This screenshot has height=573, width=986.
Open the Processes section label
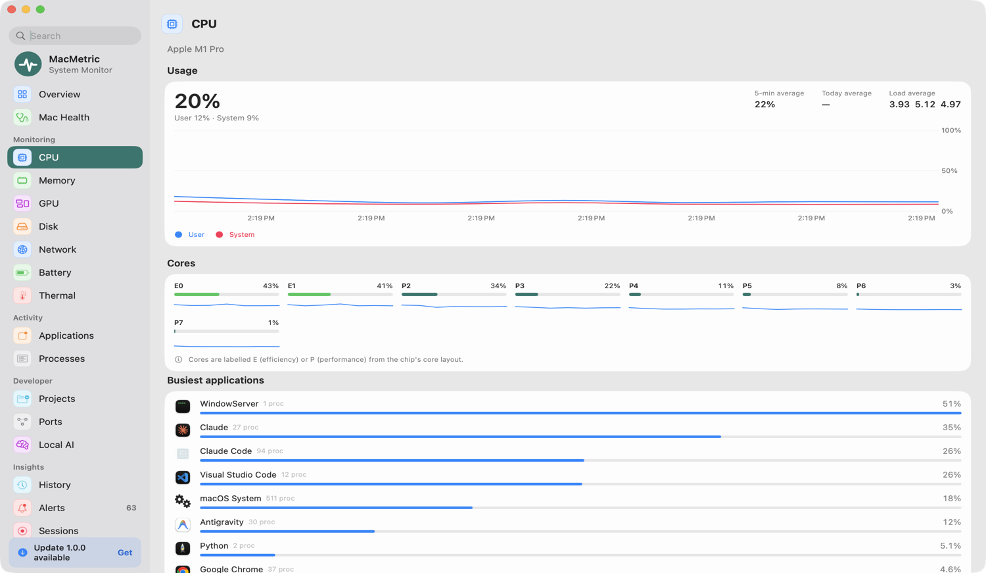coord(62,359)
